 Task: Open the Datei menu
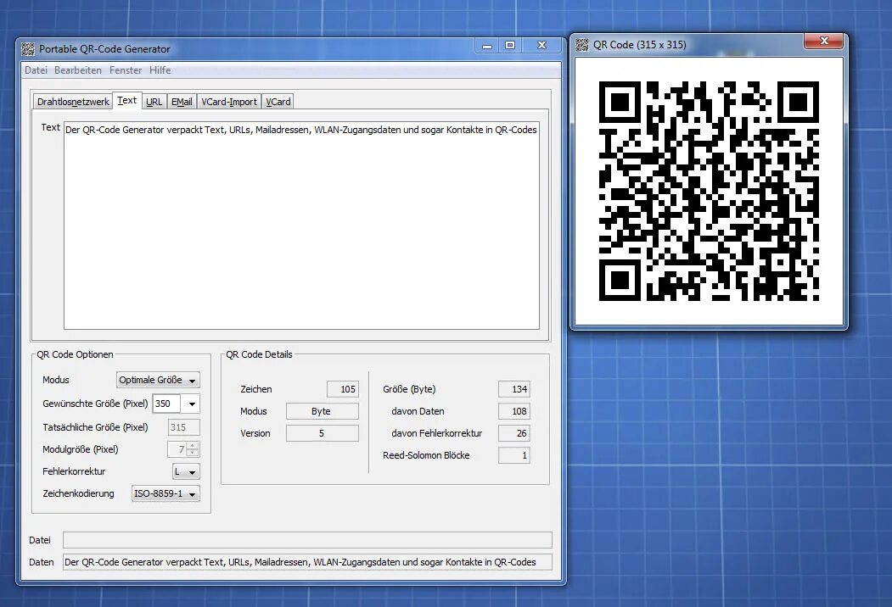(36, 70)
